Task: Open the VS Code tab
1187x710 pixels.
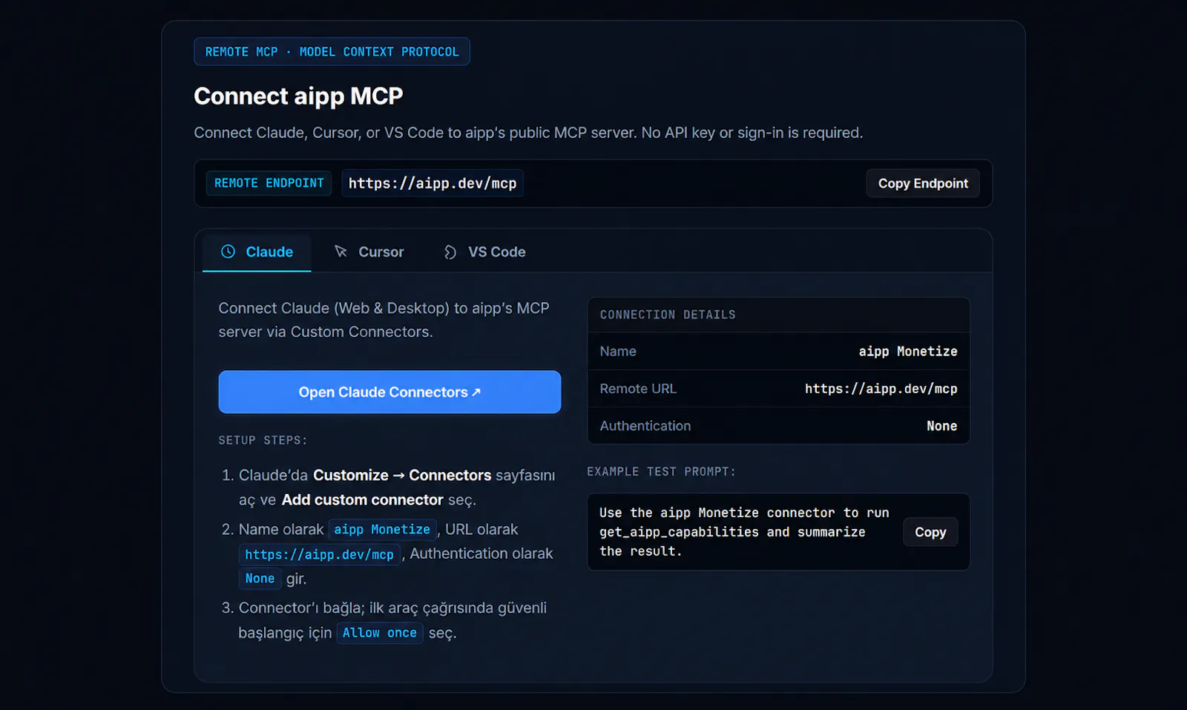Action: 484,252
